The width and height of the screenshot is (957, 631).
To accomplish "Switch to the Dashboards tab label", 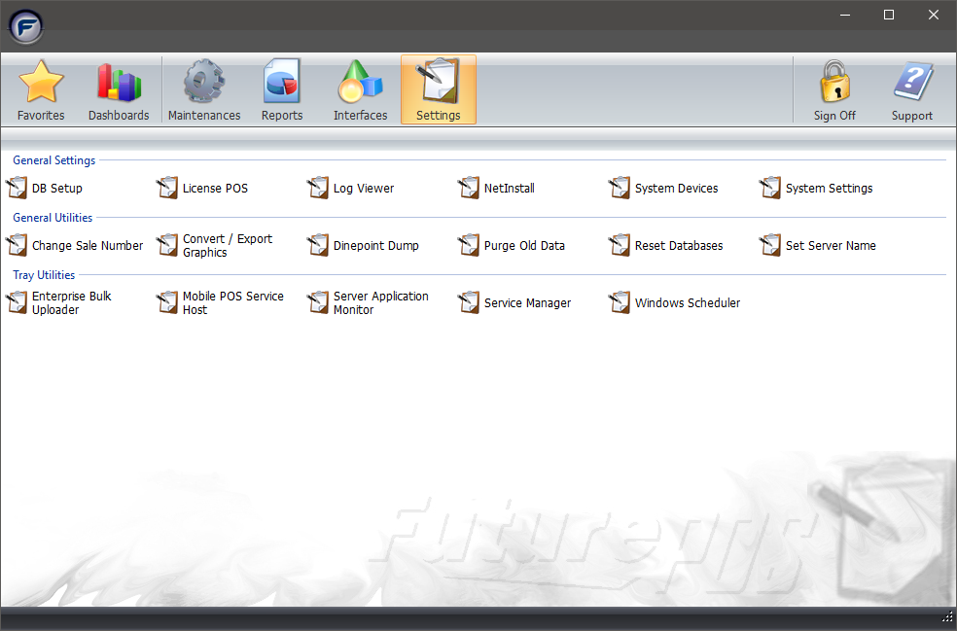I will (x=119, y=116).
